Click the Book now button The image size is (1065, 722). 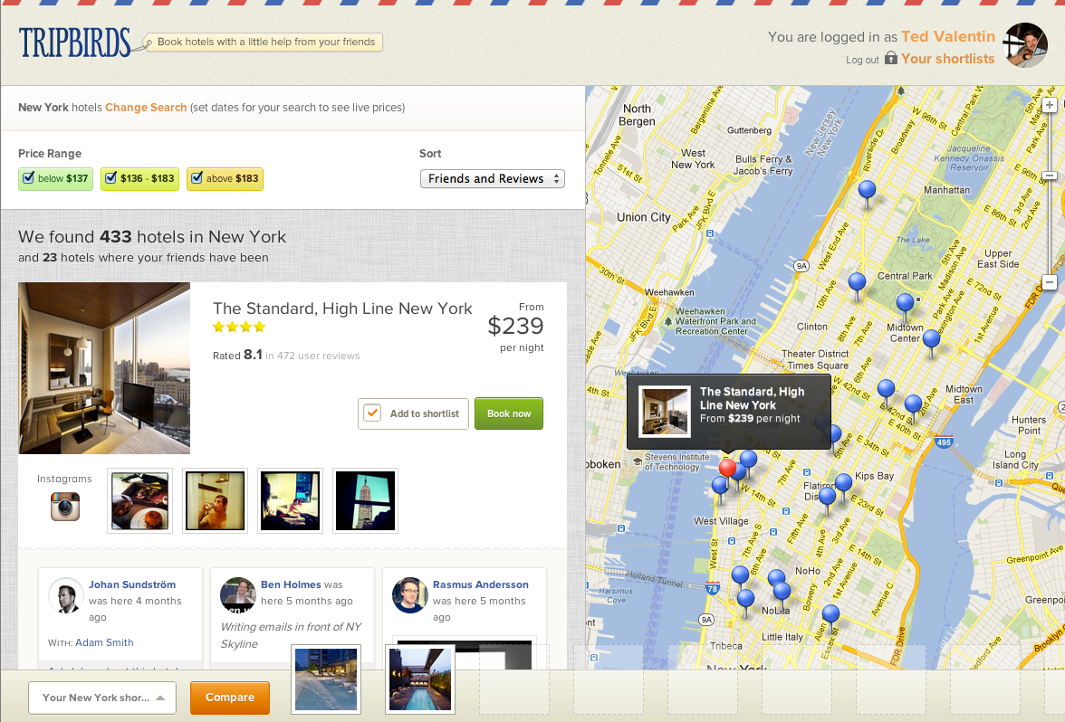[509, 414]
